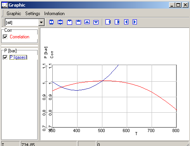Uncheck the P (gases) checkbox
This screenshot has width=190, height=146.
point(5,57)
